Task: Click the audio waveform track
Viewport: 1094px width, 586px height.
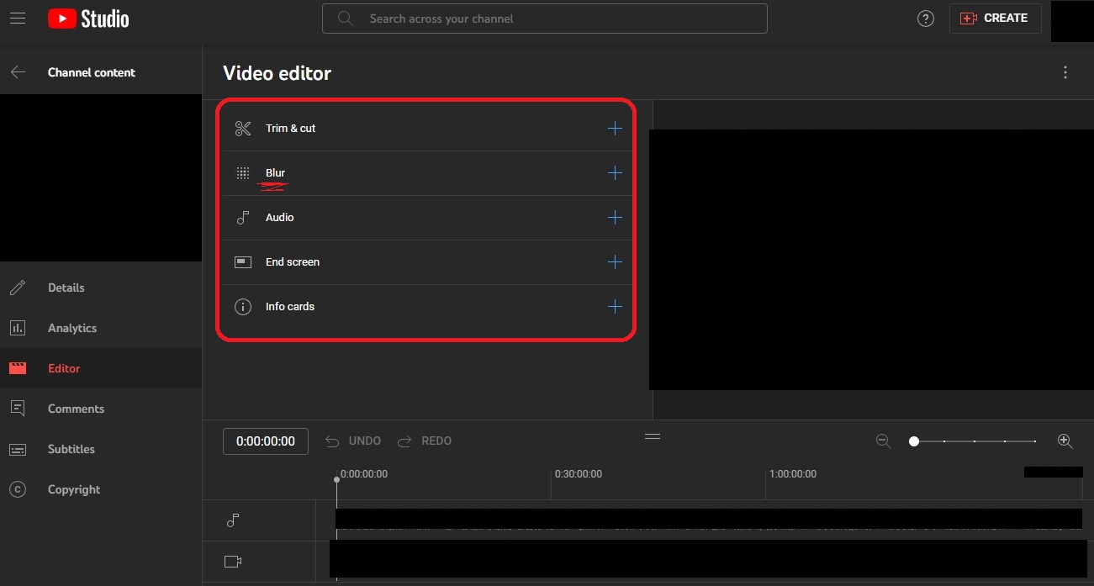Action: click(708, 520)
